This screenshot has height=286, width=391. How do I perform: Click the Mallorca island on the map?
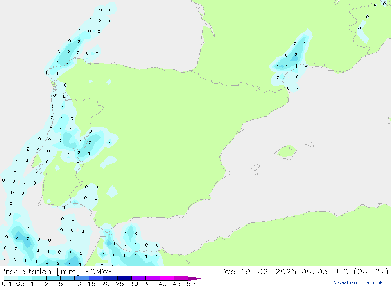click(286, 152)
